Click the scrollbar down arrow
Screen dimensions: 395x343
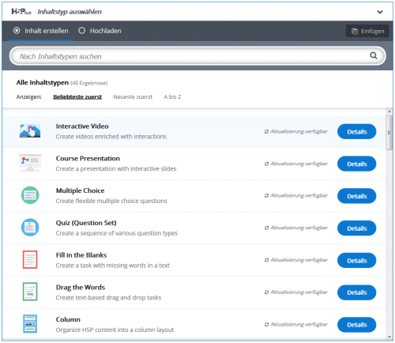click(389, 337)
